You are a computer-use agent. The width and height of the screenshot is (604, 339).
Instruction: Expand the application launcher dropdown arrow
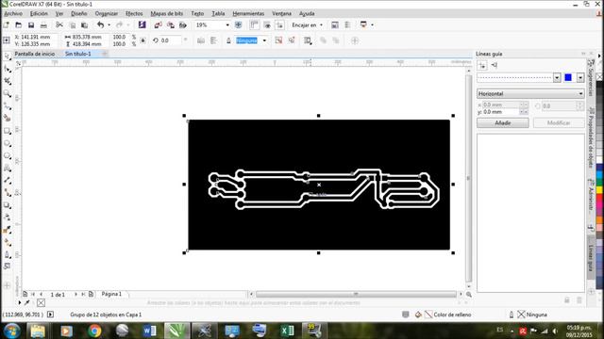372,25
